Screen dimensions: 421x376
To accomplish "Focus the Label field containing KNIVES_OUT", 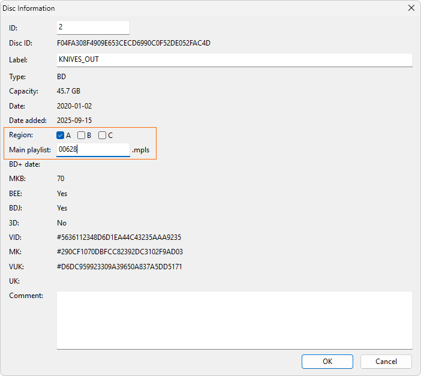I will click(234, 60).
